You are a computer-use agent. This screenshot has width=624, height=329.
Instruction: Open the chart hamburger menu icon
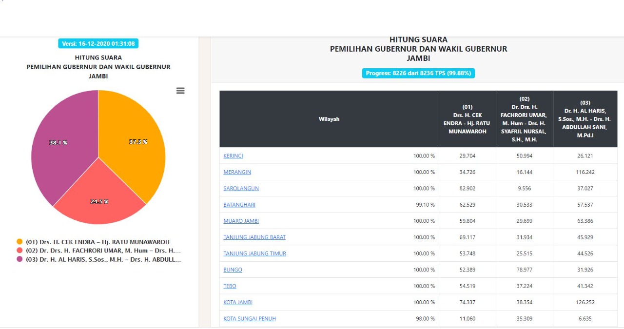pos(180,91)
